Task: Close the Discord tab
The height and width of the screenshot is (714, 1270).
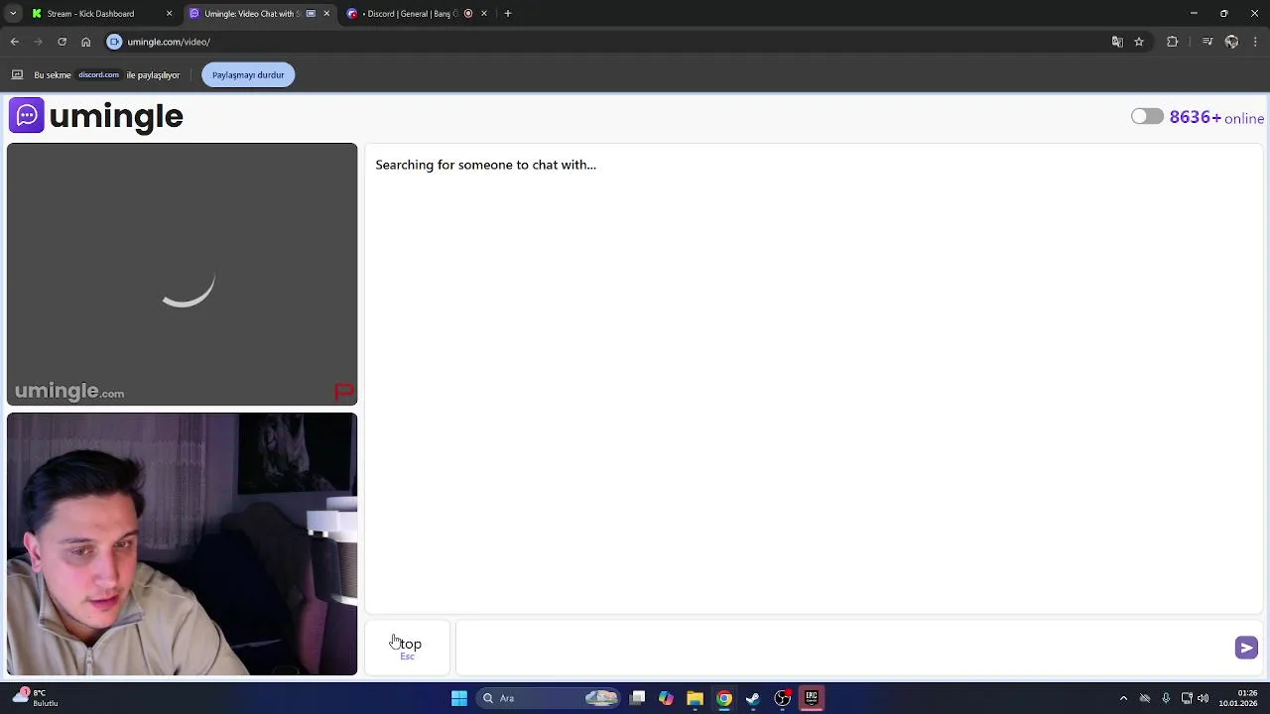Action: tap(484, 14)
